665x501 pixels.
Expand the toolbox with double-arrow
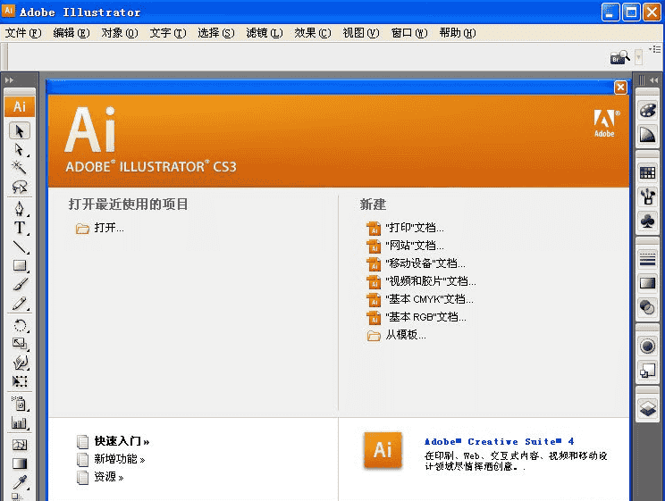[9, 80]
